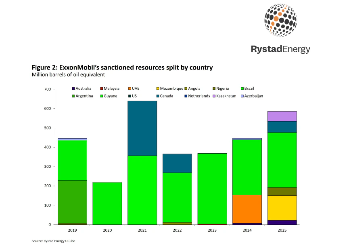The height and width of the screenshot is (245, 349).
Task: Click the Guyana legend color swatch
Action: click(x=102, y=96)
